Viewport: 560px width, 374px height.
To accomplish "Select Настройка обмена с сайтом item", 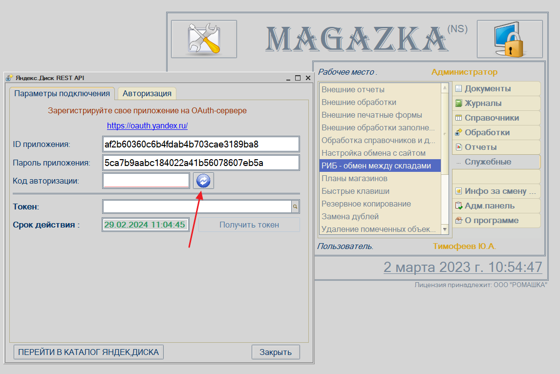I will (x=380, y=153).
